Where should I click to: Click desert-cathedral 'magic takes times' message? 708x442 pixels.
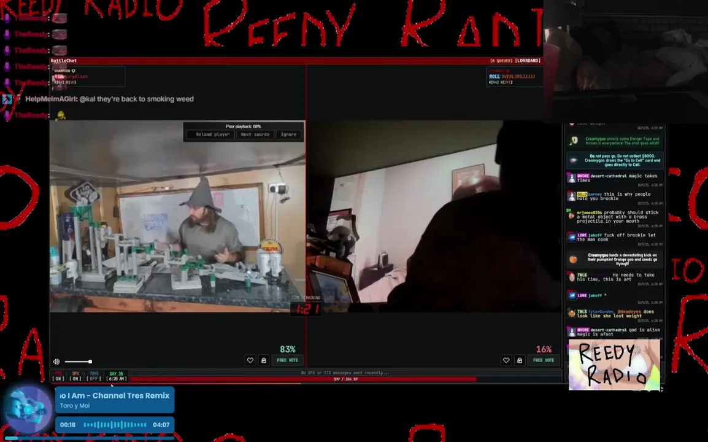pyautogui.click(x=614, y=179)
